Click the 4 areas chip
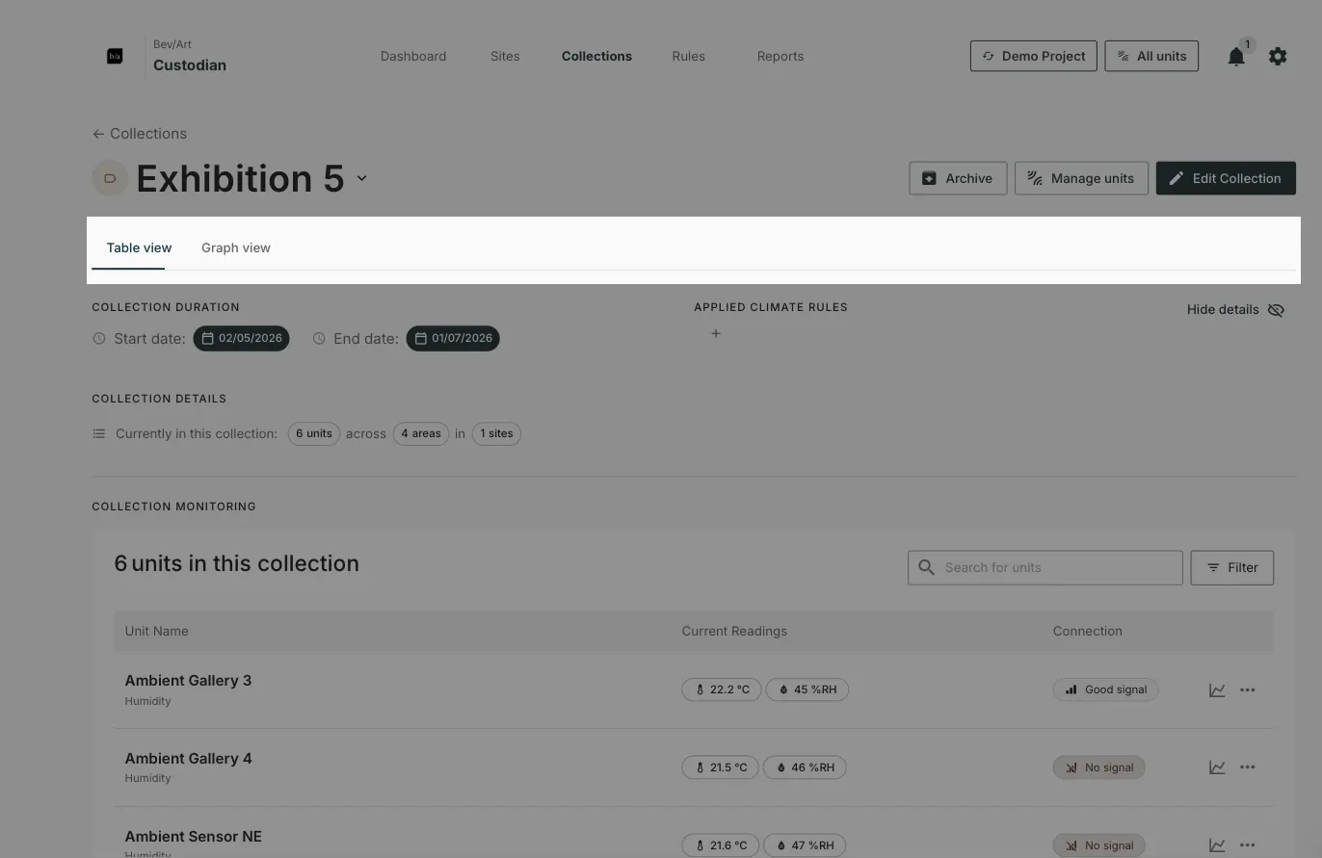This screenshot has height=858, width=1322. coord(421,434)
